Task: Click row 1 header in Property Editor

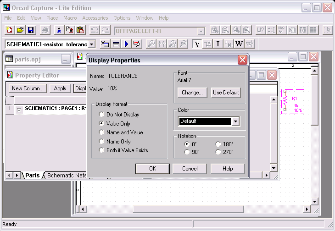Action: (x=10, y=110)
